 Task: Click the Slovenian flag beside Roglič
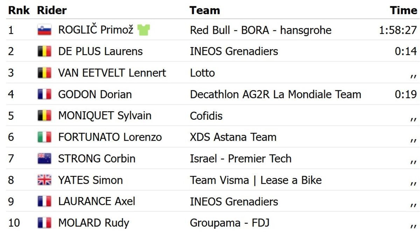pyautogui.click(x=44, y=30)
